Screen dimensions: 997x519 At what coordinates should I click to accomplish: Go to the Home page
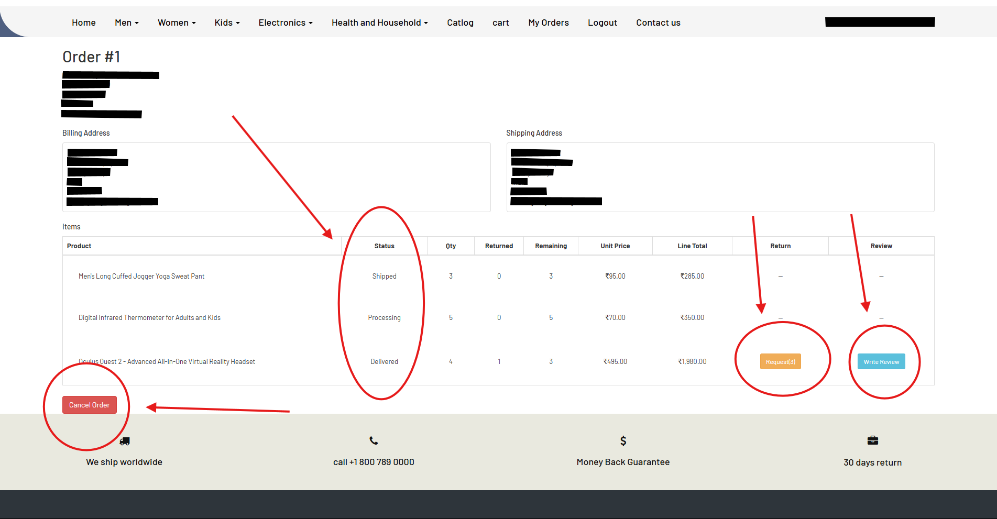coord(84,23)
